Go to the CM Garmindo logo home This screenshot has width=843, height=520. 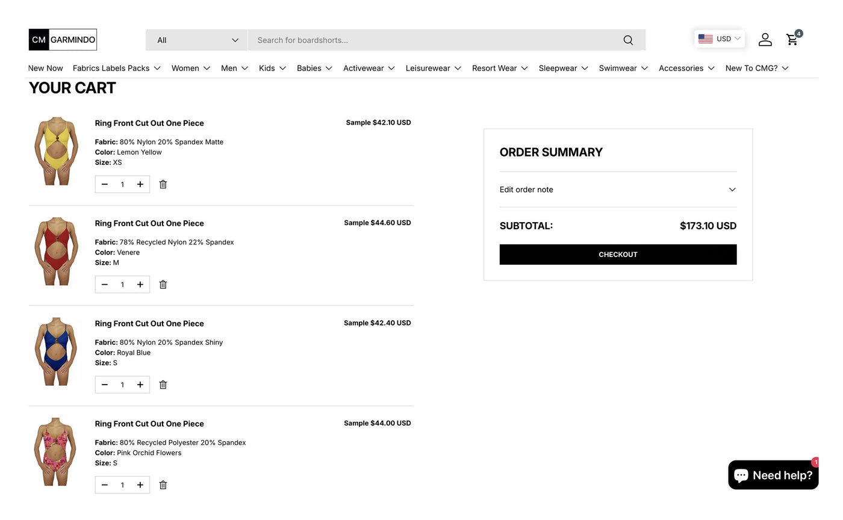pos(63,40)
